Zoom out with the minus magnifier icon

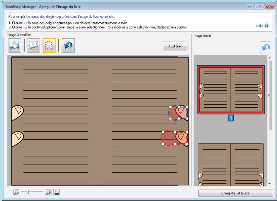coord(16,192)
